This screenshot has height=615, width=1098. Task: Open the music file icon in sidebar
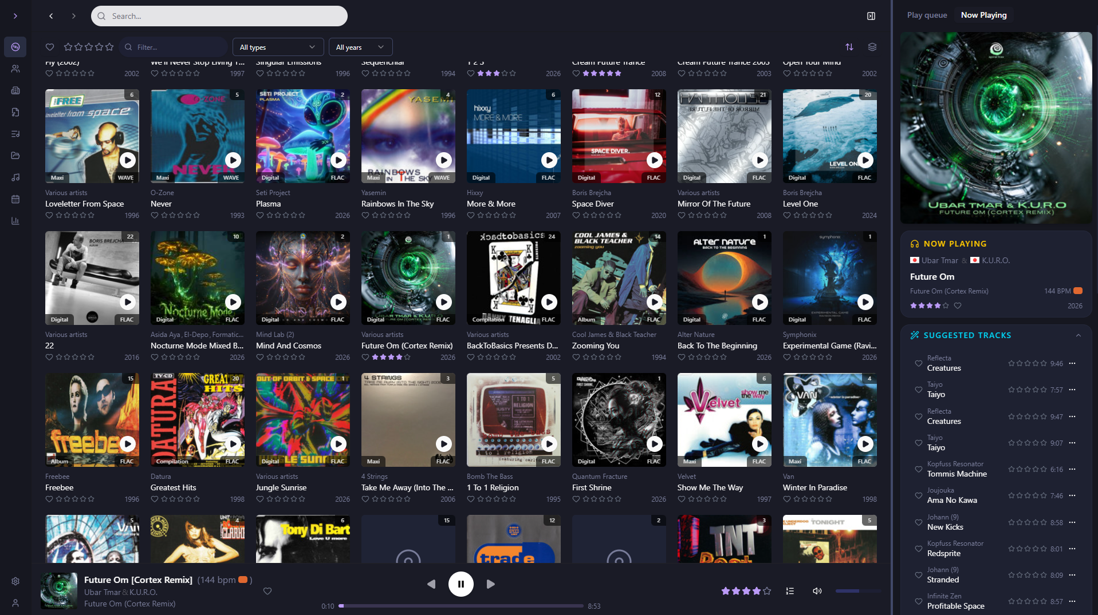(x=15, y=112)
